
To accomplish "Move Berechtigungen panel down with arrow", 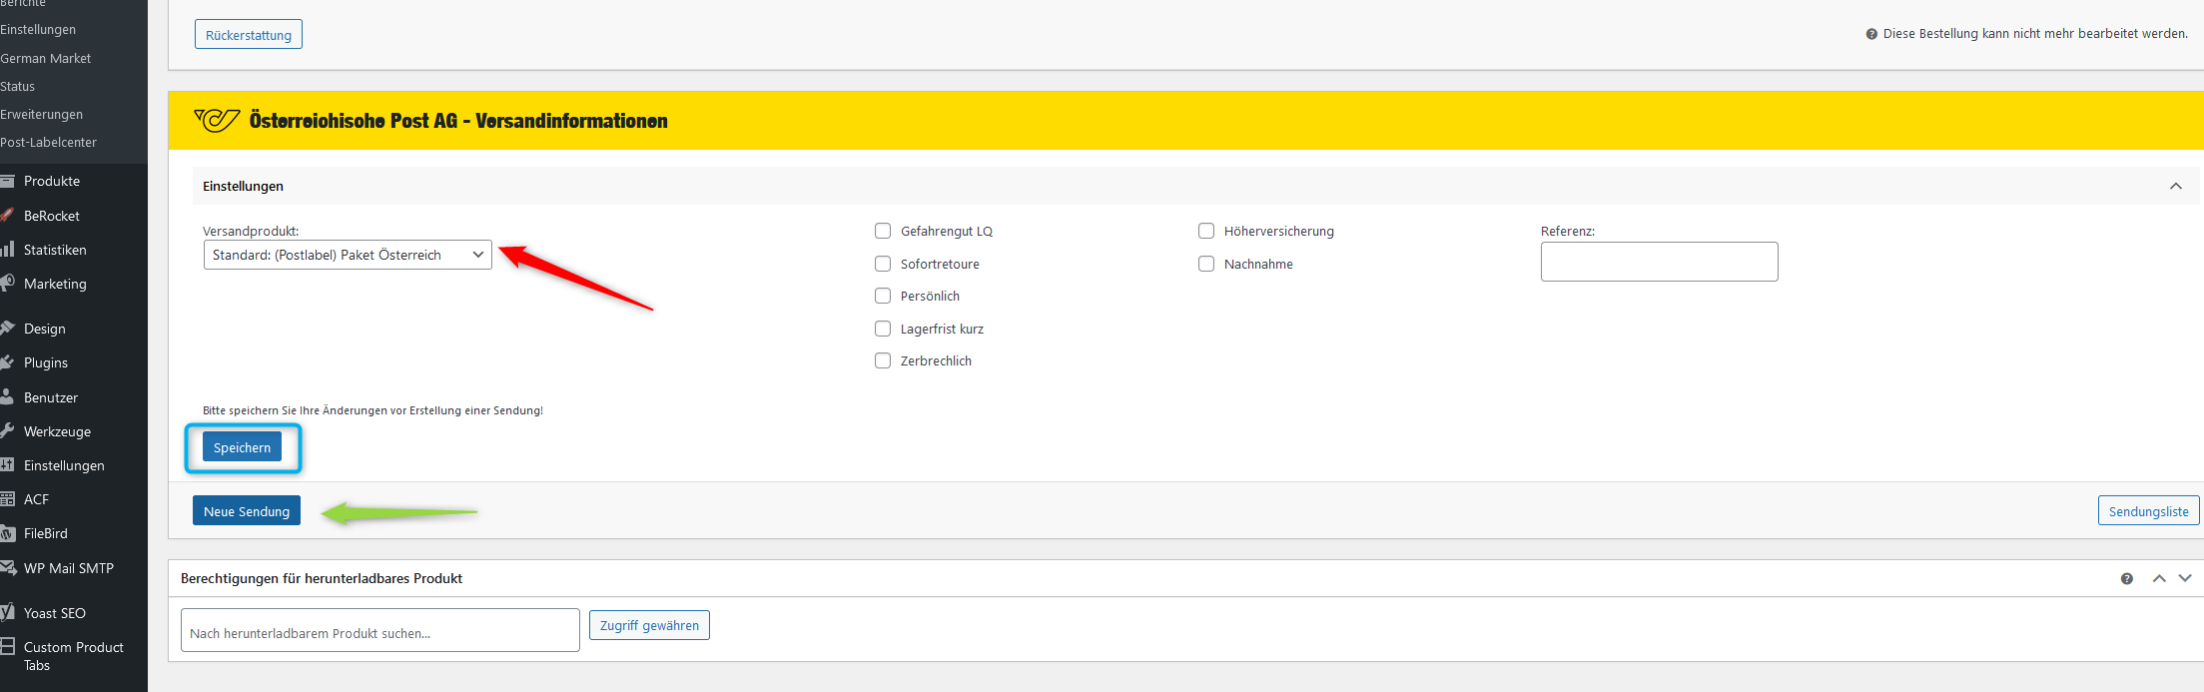I will click(x=2185, y=578).
